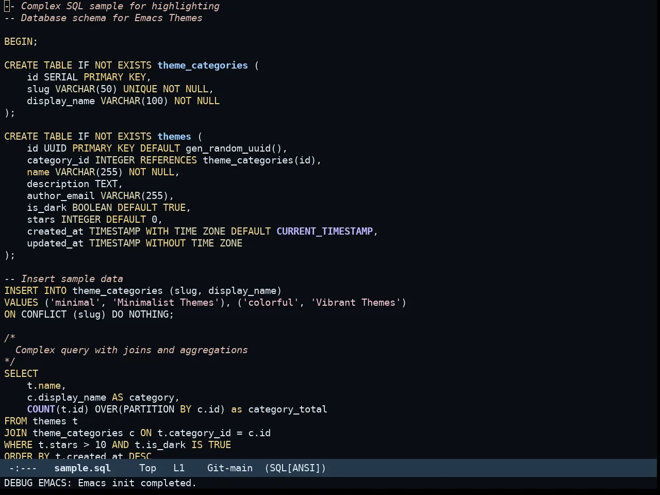
Task: Click the '-- Insert sample data' comment
Action: 63,279
